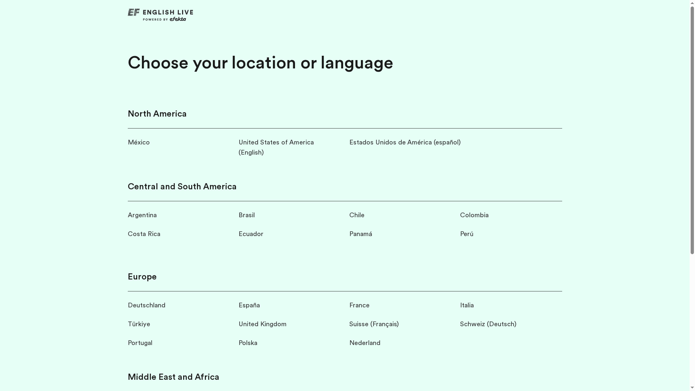Select Colombia as your country

coord(474,215)
